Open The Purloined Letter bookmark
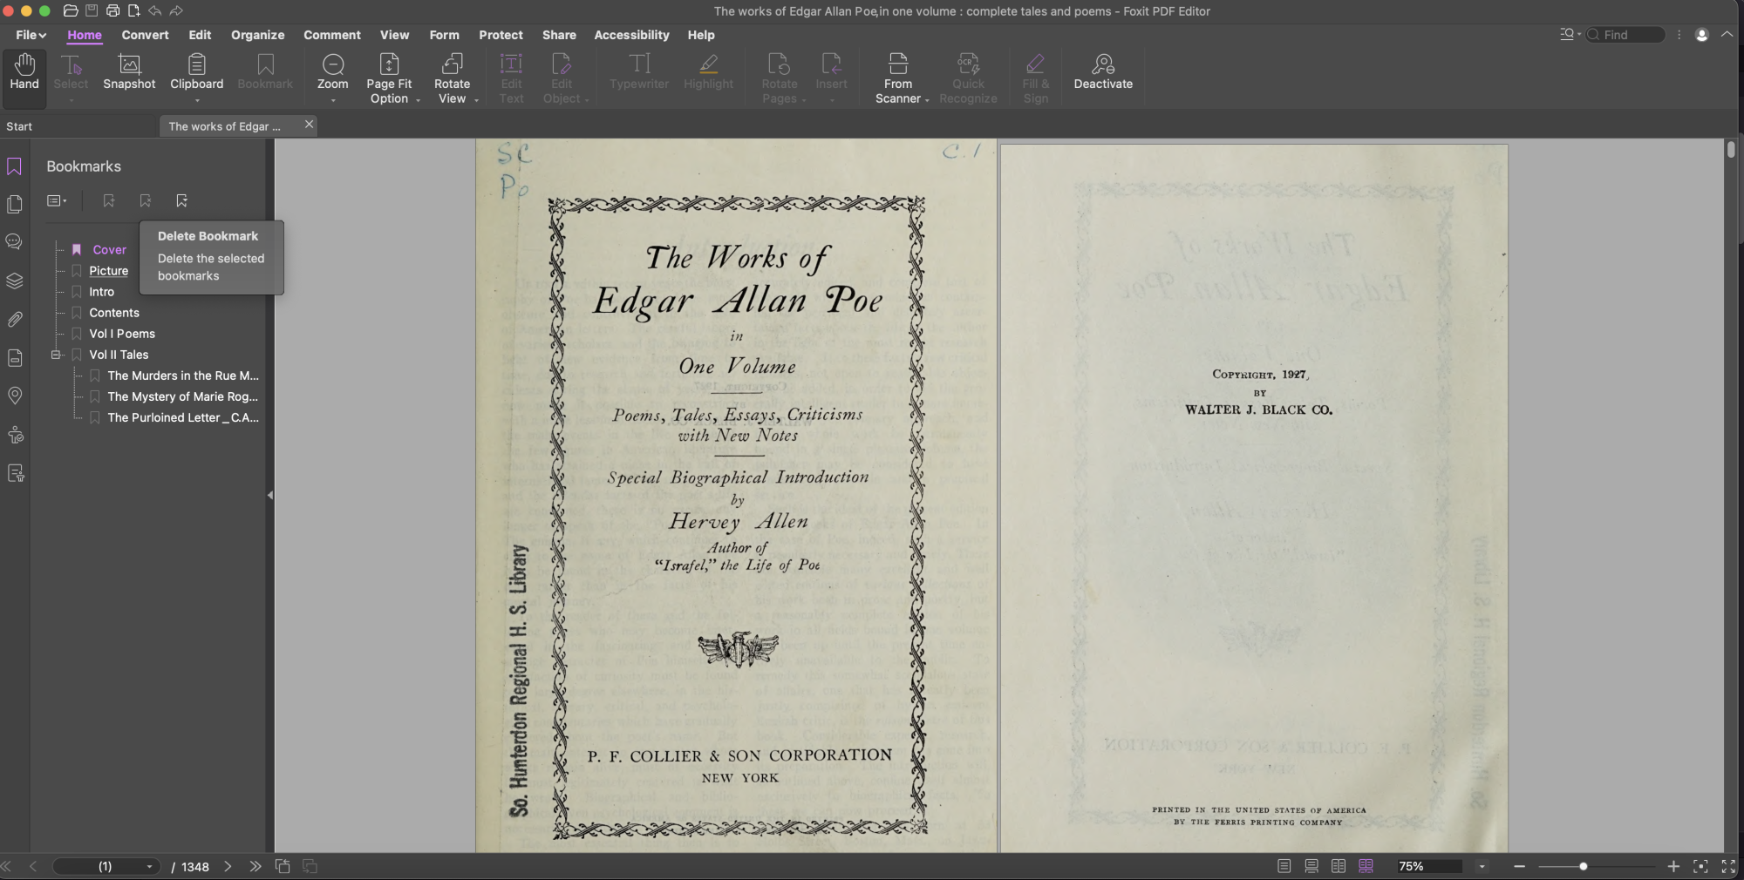 [x=183, y=417]
